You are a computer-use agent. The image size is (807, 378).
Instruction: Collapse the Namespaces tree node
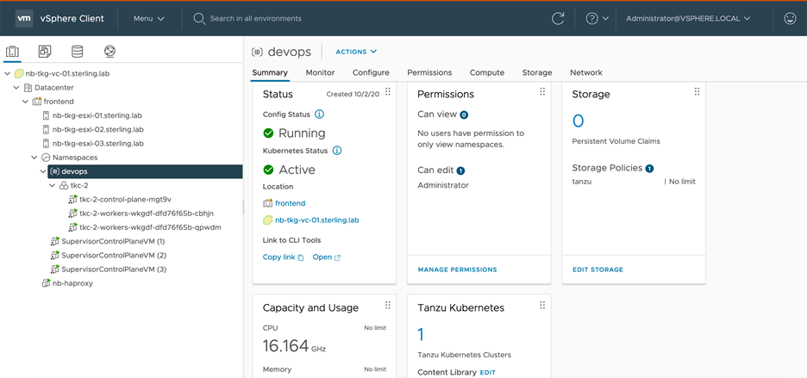[x=34, y=158]
